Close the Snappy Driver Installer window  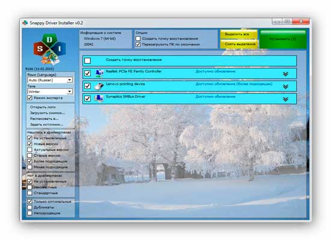click(x=301, y=22)
